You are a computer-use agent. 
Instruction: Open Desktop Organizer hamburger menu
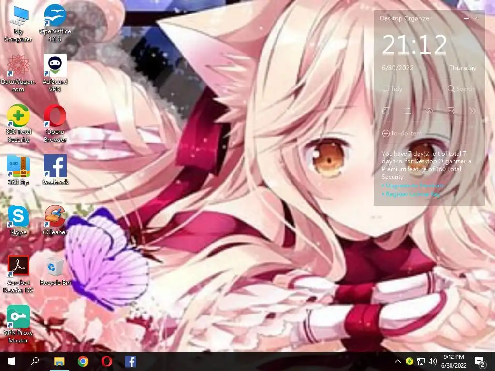(x=466, y=19)
